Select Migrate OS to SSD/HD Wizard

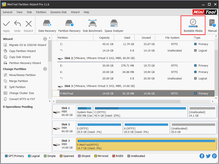tap(28, 45)
